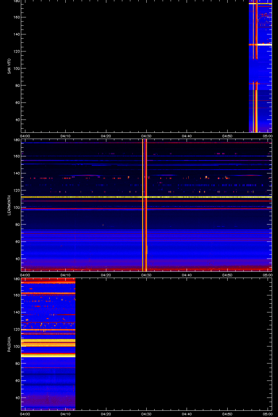278x417 pixels.
Task: Click the 04:00 time label below the Learmonth panel
Action: [x=25, y=275]
